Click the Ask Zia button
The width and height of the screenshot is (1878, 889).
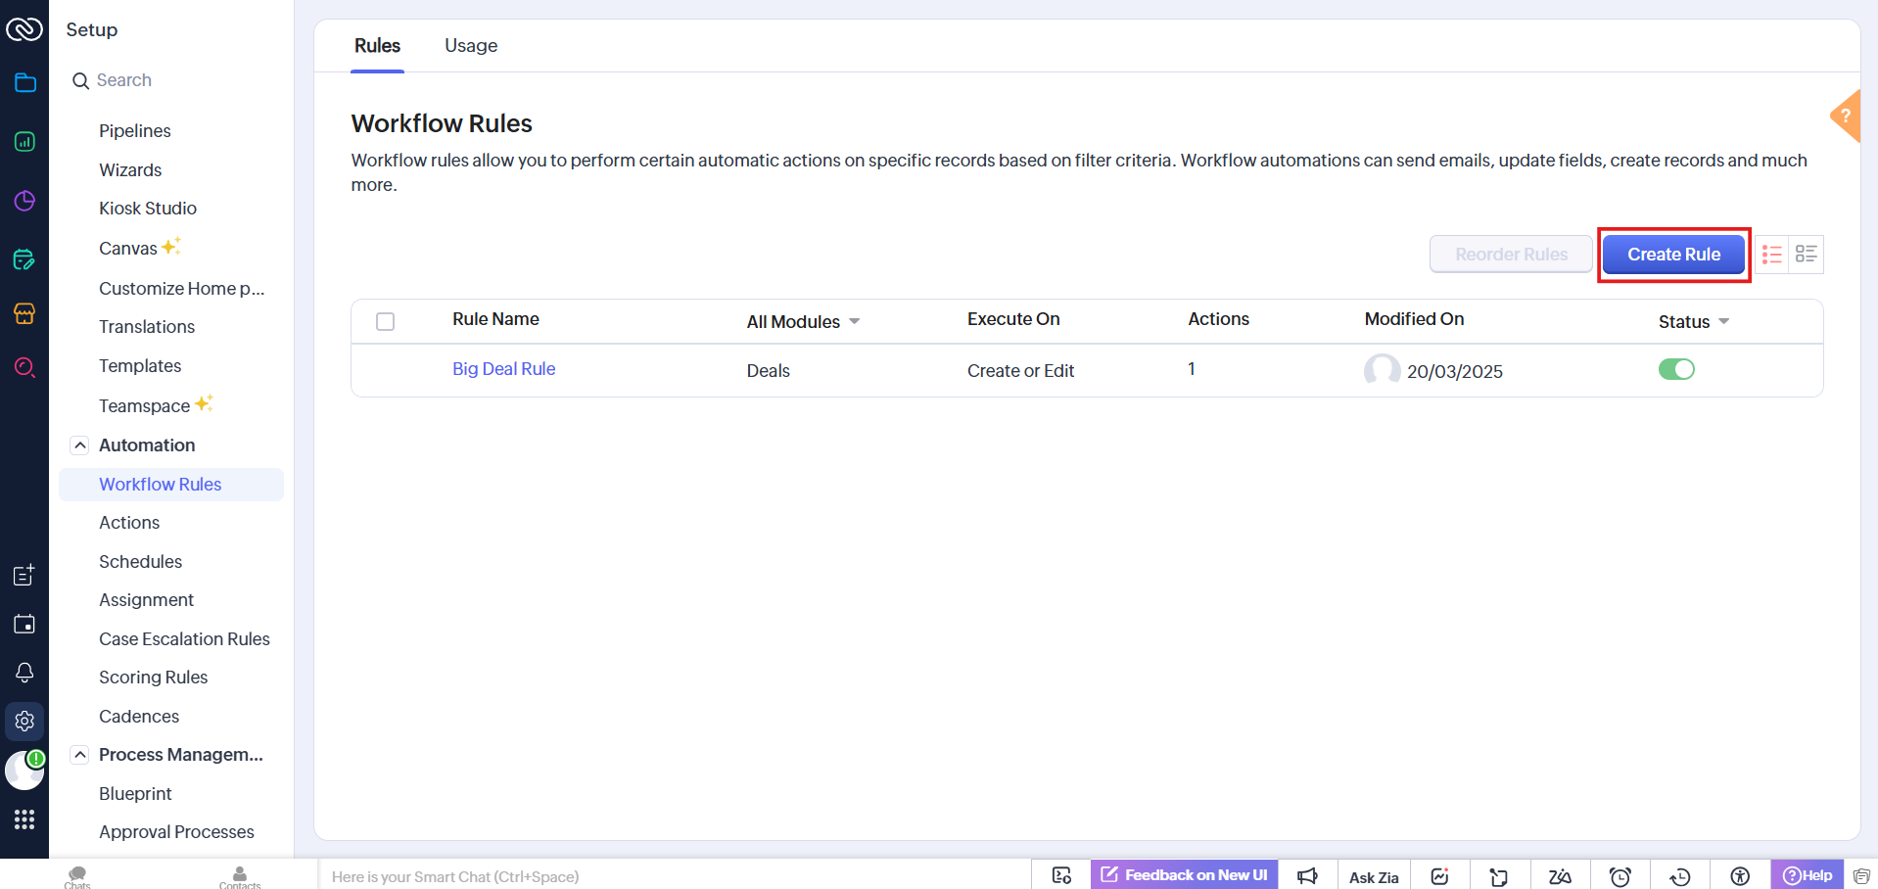(1373, 877)
